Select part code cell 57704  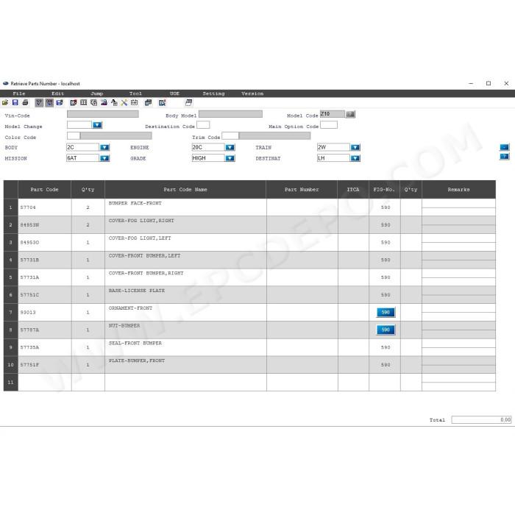coord(45,207)
